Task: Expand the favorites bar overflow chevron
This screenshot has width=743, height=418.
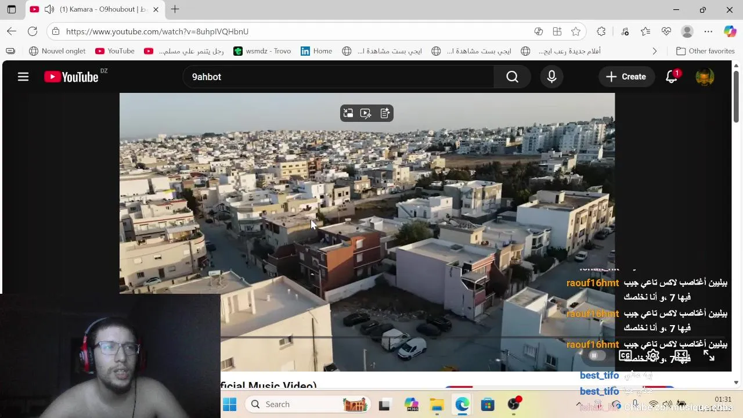Action: pos(654,51)
